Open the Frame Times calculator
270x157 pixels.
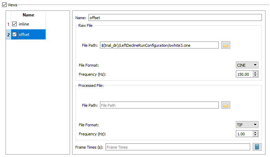point(257,147)
